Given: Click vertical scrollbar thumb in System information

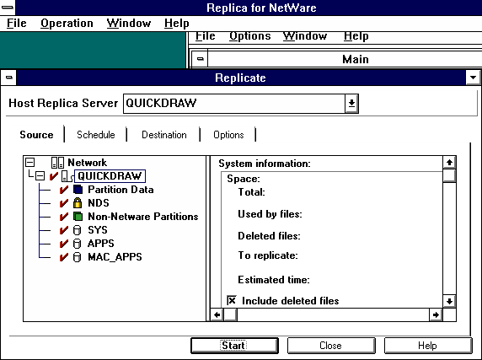Looking at the screenshot, I should (449, 175).
